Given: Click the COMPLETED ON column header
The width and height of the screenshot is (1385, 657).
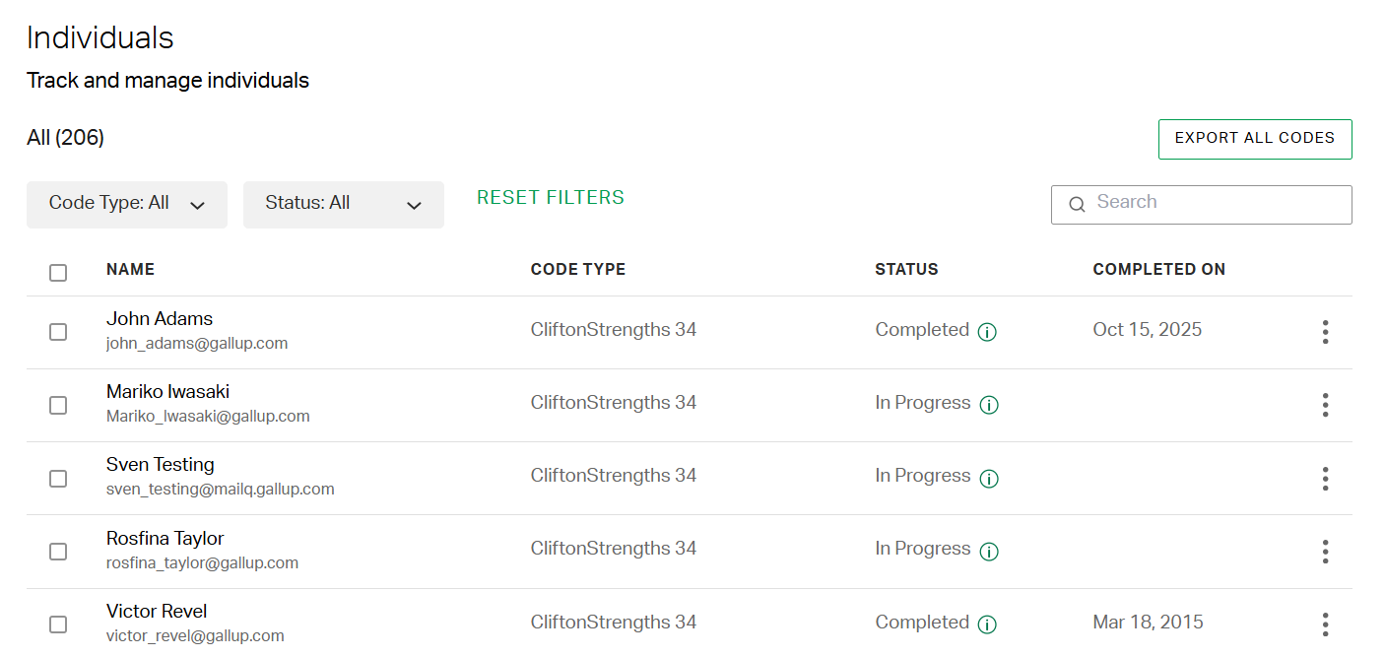Looking at the screenshot, I should [1159, 269].
